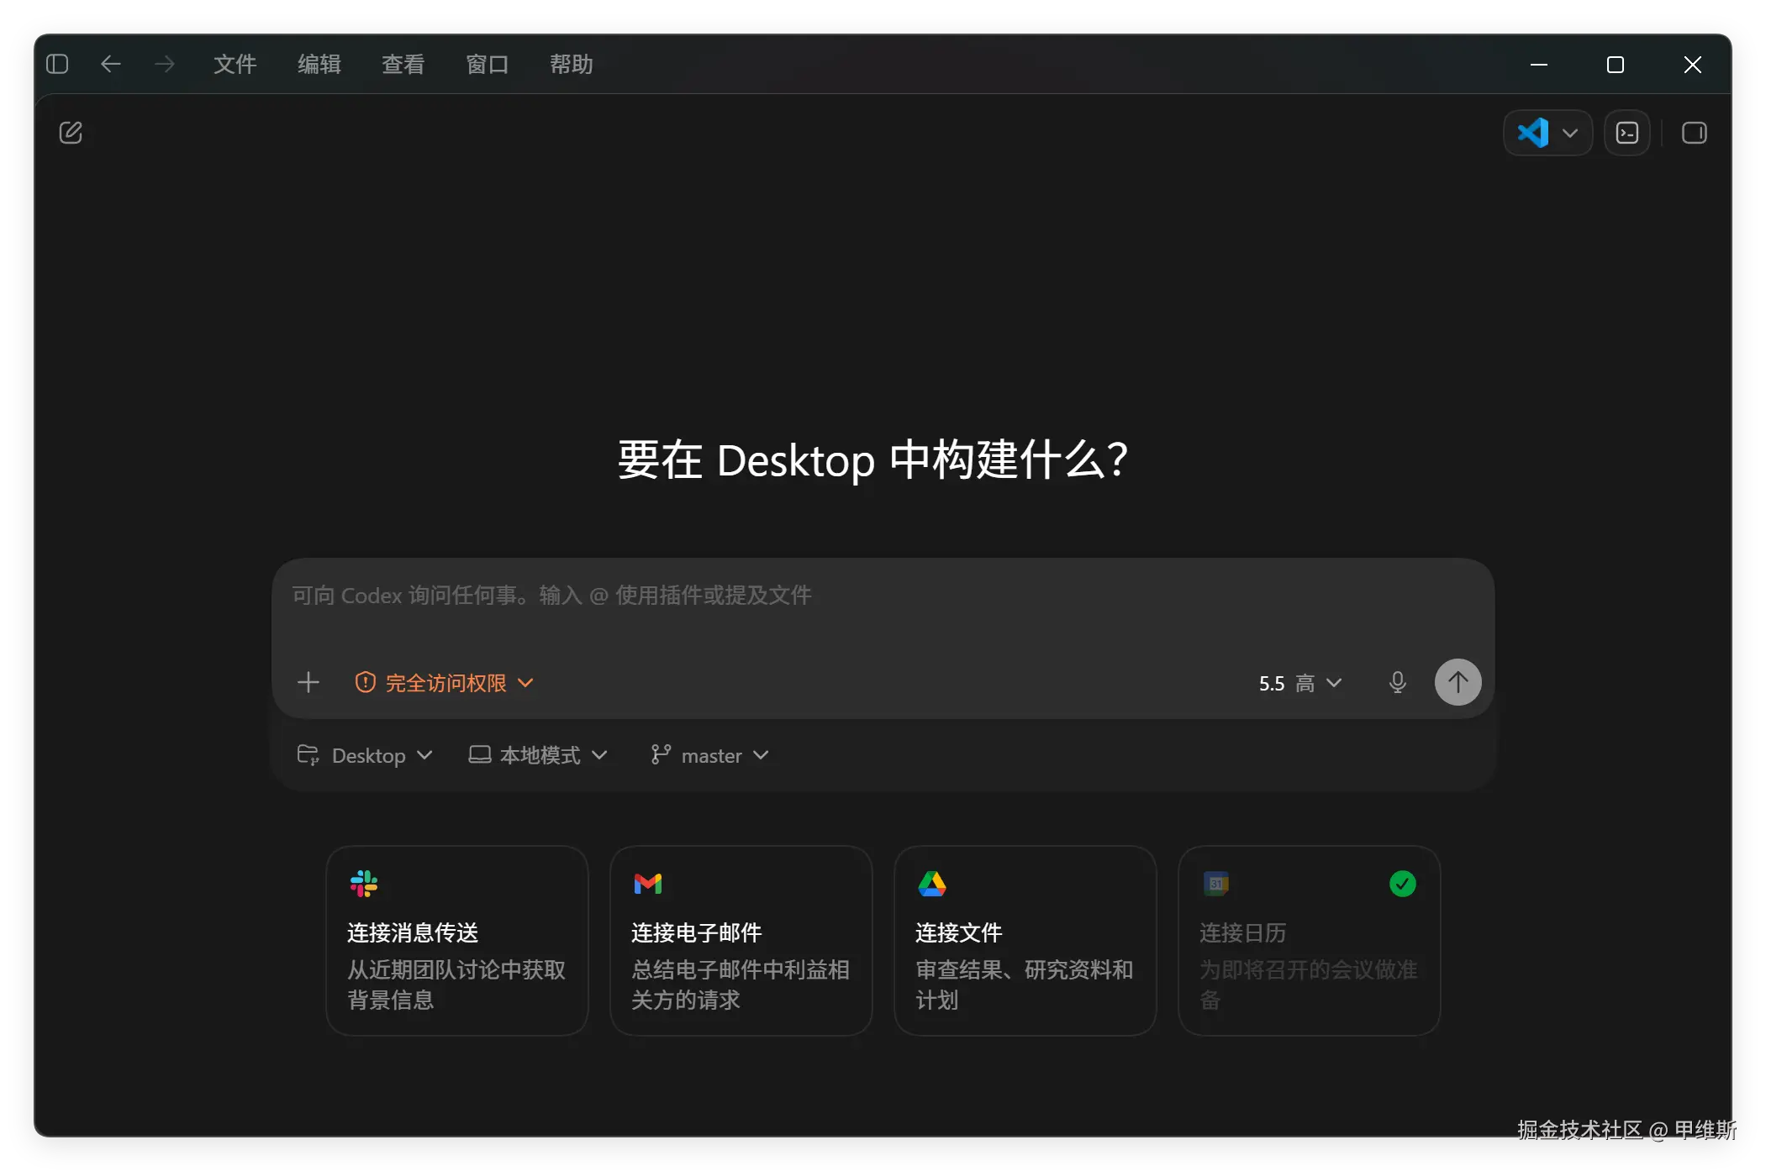Start voice input with microphone icon
This screenshot has height=1171, width=1766.
[x=1397, y=682]
